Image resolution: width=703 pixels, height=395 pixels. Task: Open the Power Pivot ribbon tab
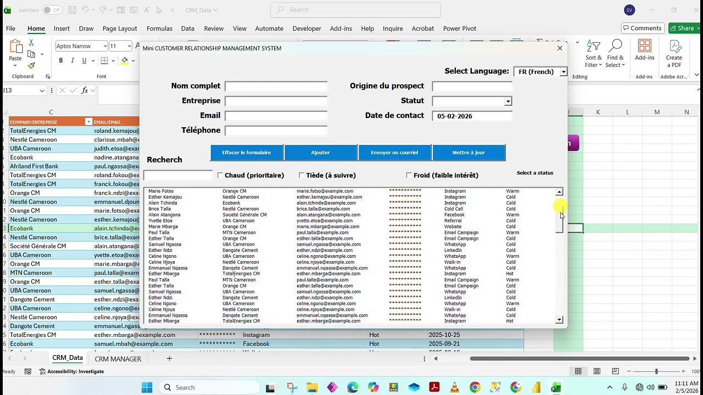(460, 29)
